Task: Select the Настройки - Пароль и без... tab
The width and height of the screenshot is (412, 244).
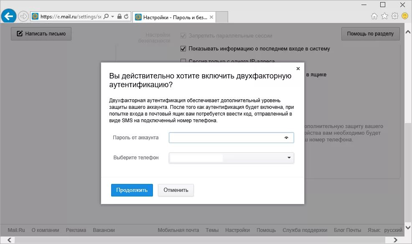Action: coord(174,18)
